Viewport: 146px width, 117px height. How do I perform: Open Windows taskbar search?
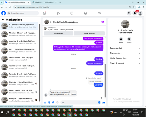coord(8,112)
